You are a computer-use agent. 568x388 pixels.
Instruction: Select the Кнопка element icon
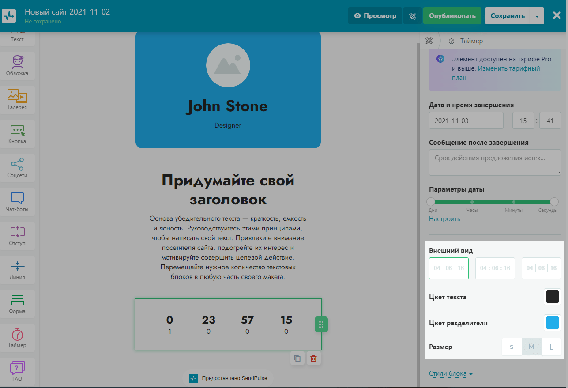coord(17,133)
